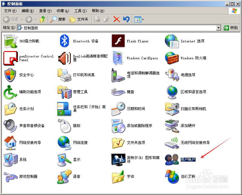Click the blue undo arrow button
Viewport: 242px width, 195px height.
click(x=126, y=19)
